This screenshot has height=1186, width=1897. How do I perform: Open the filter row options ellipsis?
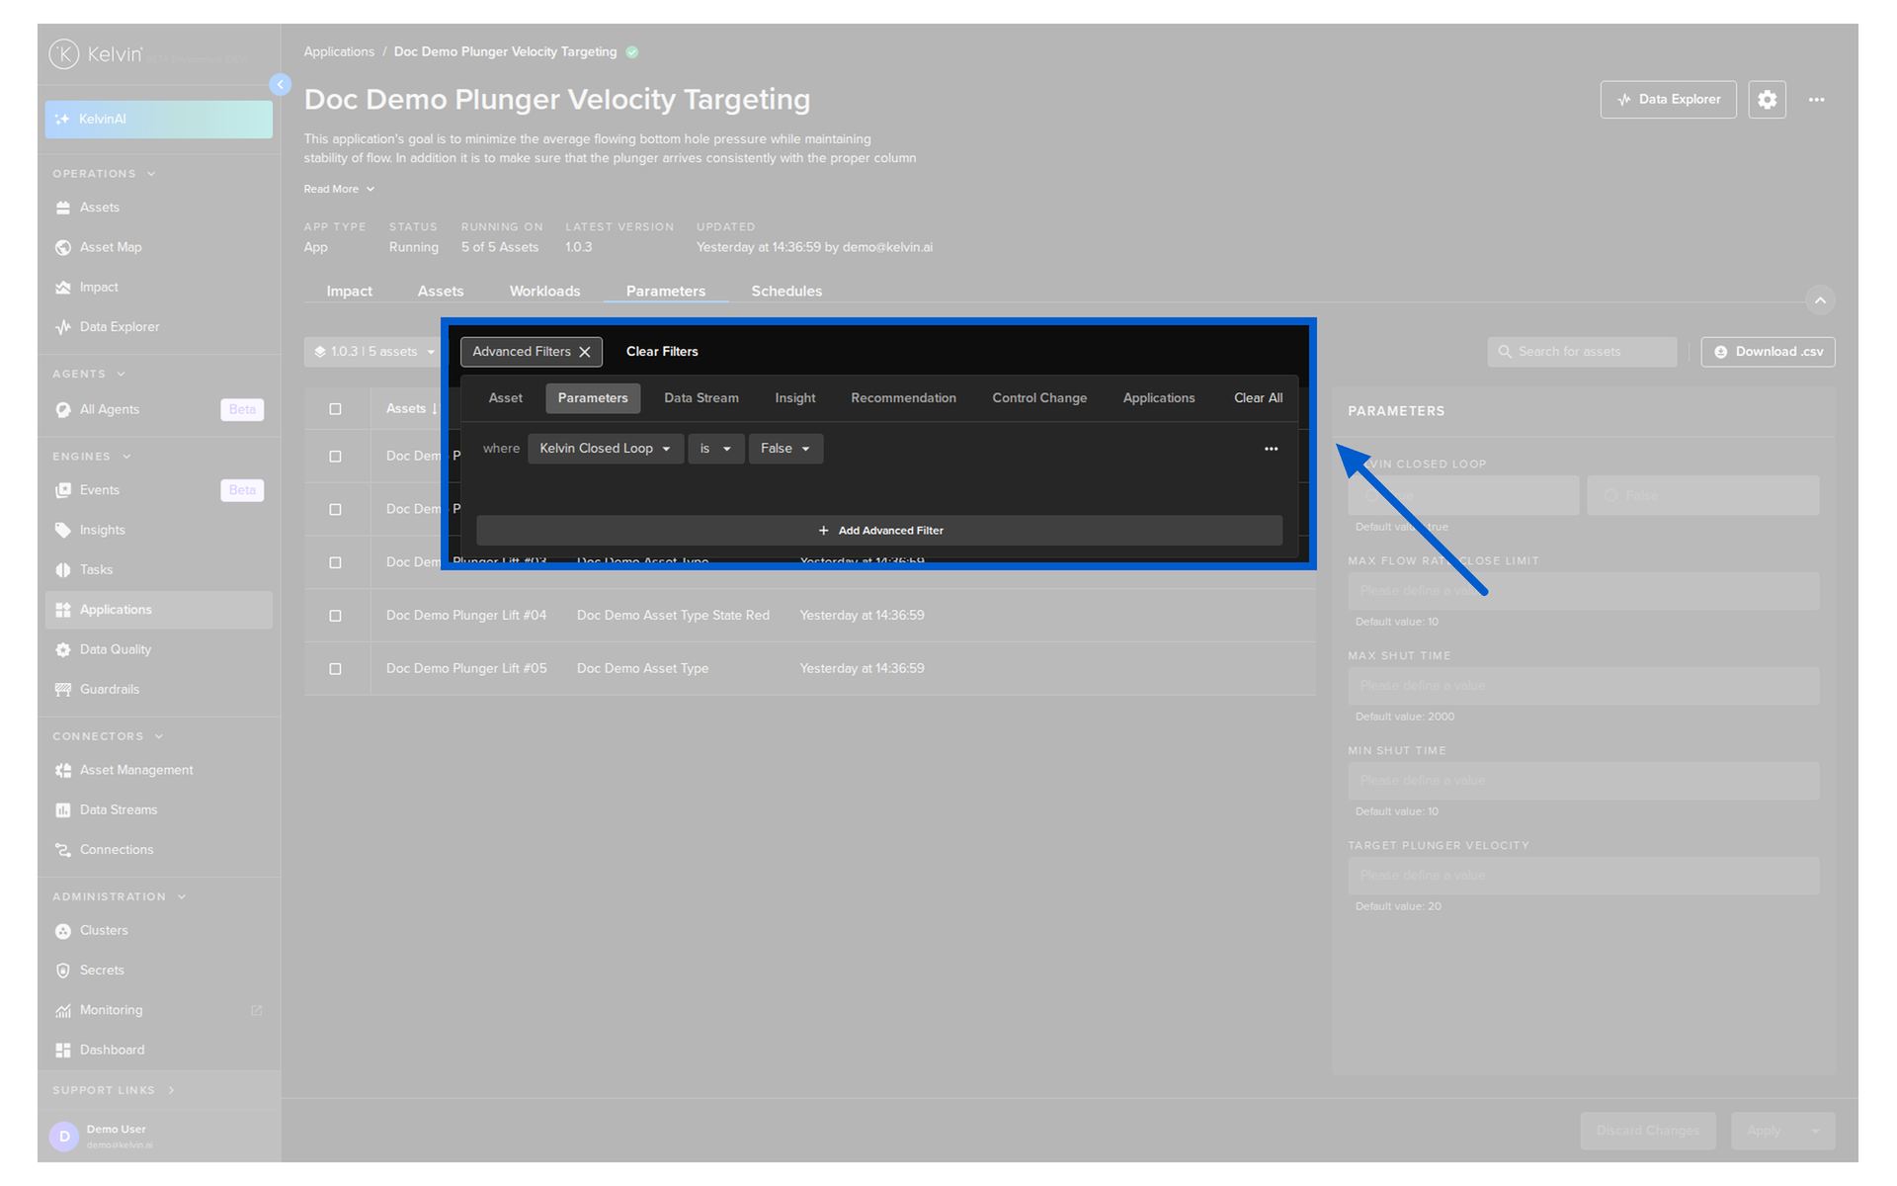point(1271,449)
